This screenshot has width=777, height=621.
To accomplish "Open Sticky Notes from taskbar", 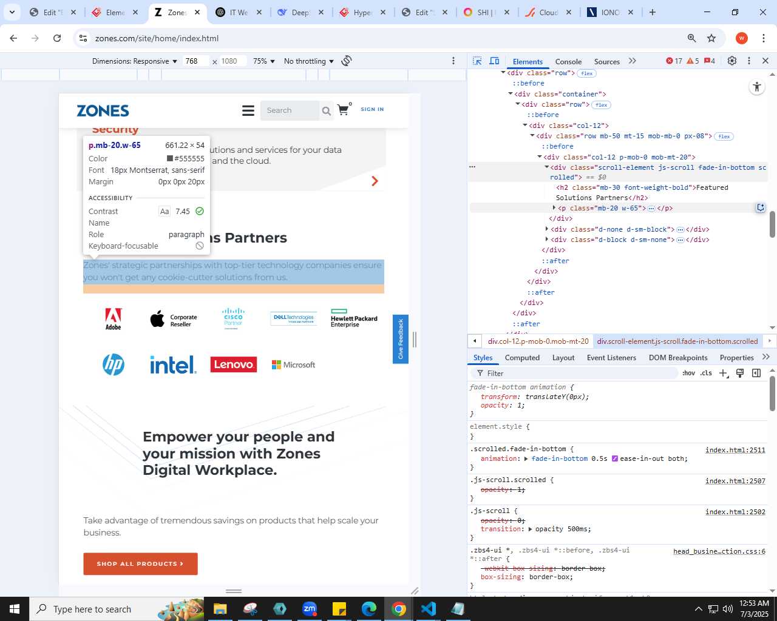I will click(x=339, y=609).
